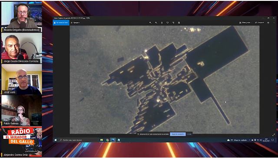278x158 pixels.
Task: Expand the 'Editar y crear' dropdown
Action: click(245, 23)
